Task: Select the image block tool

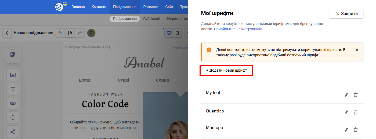Action: 13,75
